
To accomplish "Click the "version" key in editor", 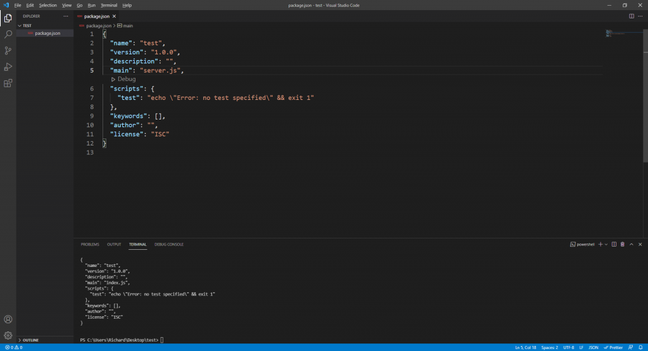I will coord(127,52).
